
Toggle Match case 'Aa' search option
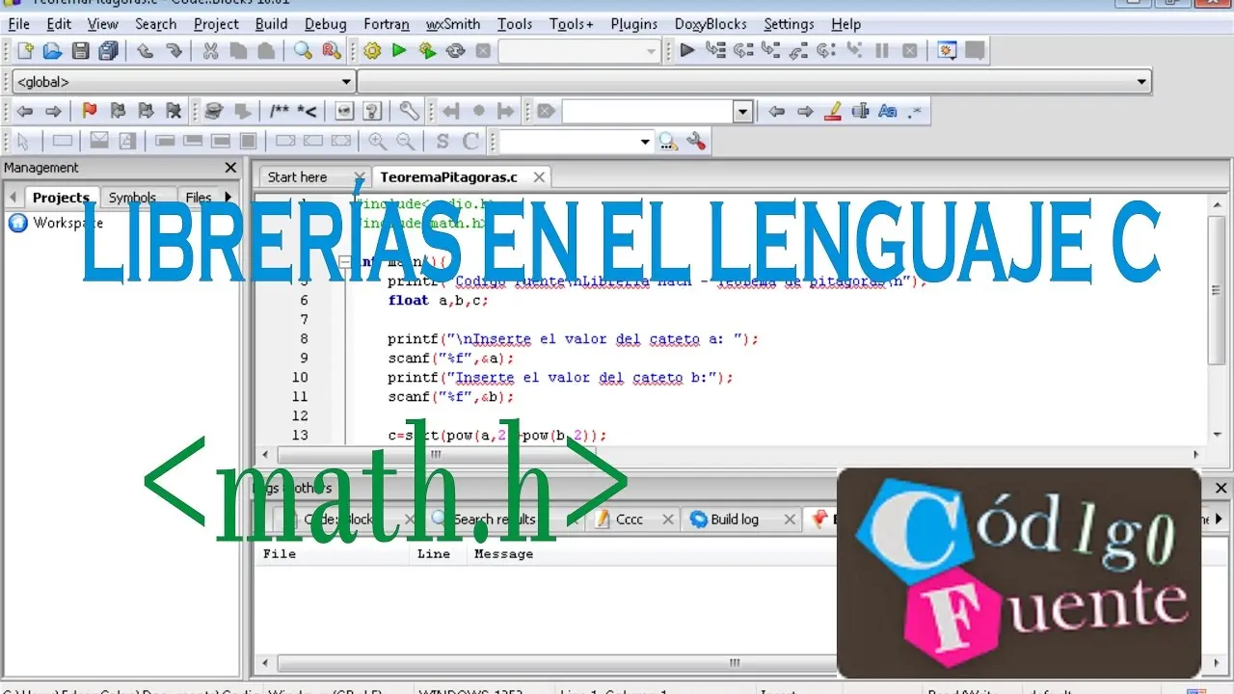point(888,112)
